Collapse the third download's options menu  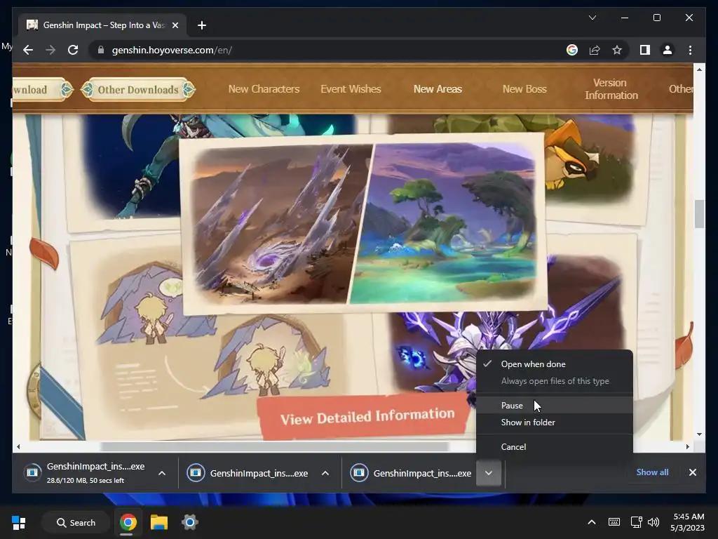pos(489,473)
